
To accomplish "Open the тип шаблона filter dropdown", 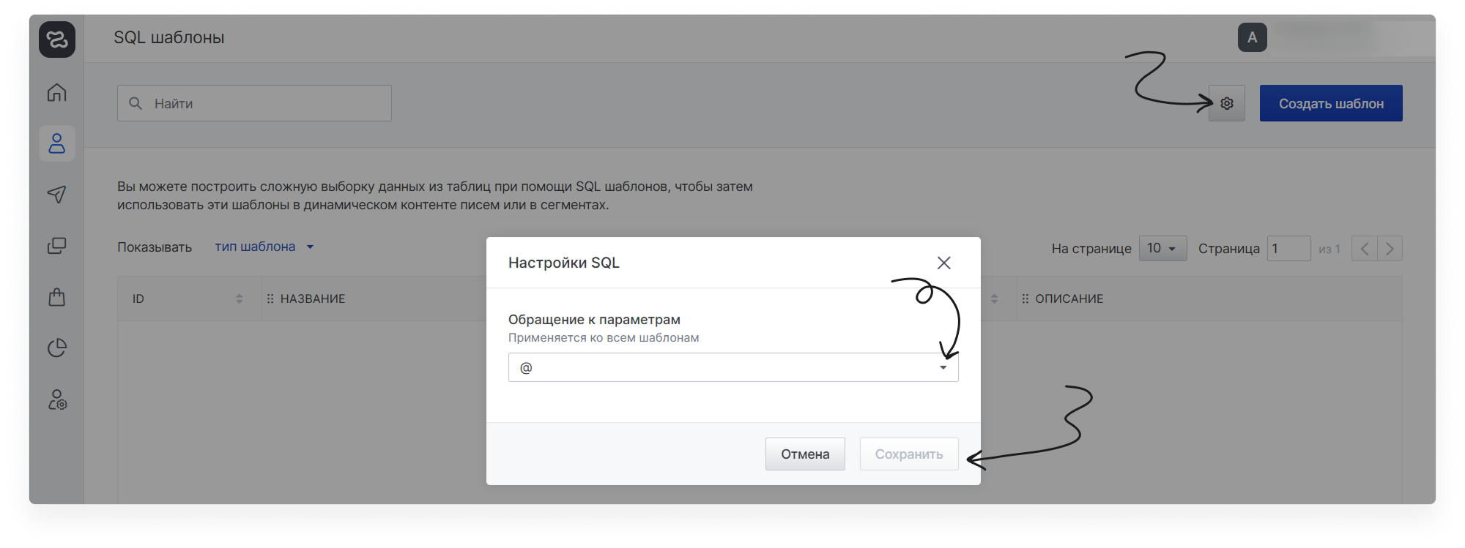I will point(264,247).
